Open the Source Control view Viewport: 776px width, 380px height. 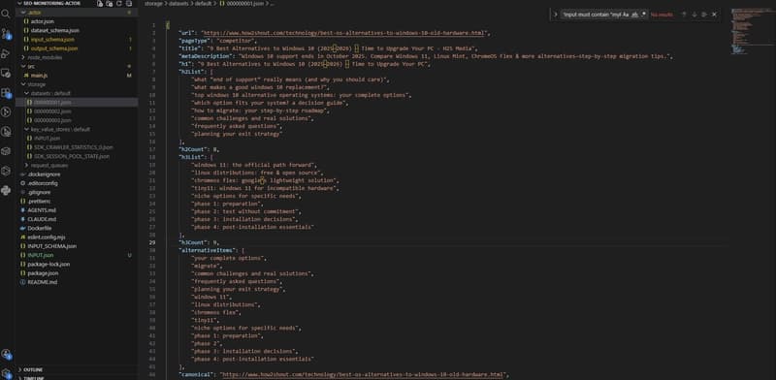(x=6, y=34)
